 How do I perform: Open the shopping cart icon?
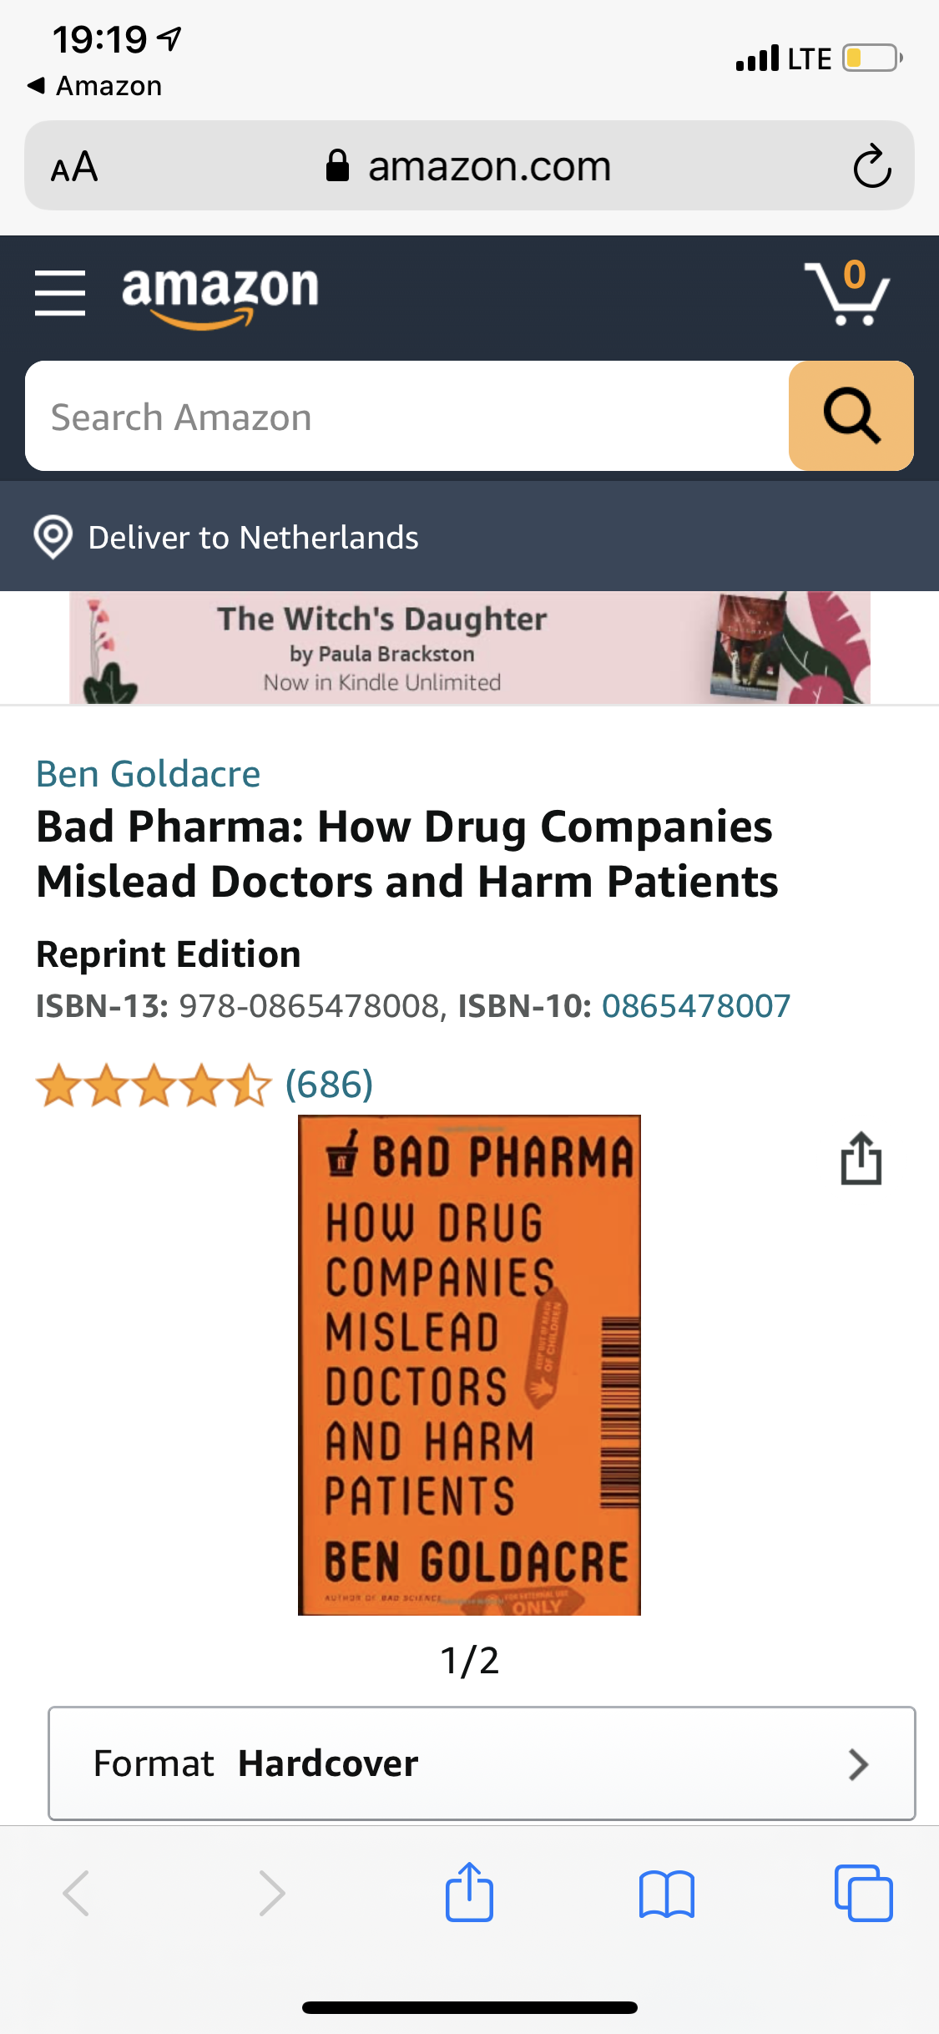click(847, 291)
